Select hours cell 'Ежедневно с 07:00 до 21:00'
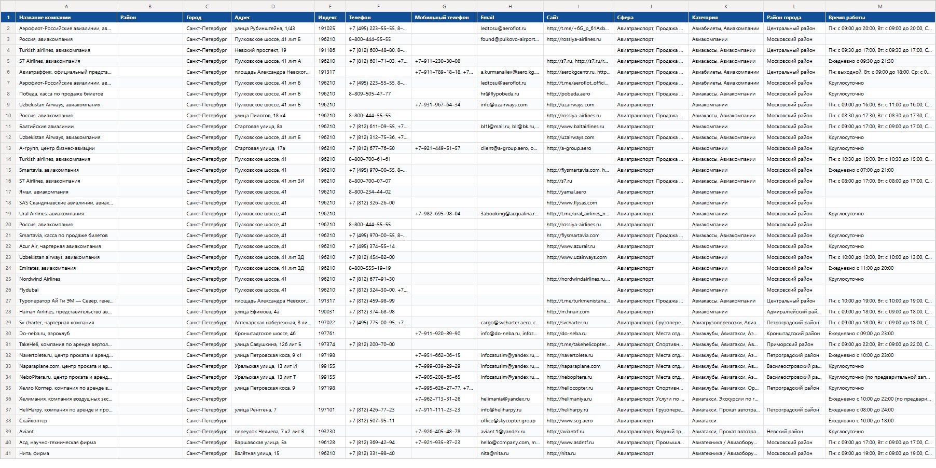Image resolution: width=936 pixels, height=468 pixels. point(880,170)
